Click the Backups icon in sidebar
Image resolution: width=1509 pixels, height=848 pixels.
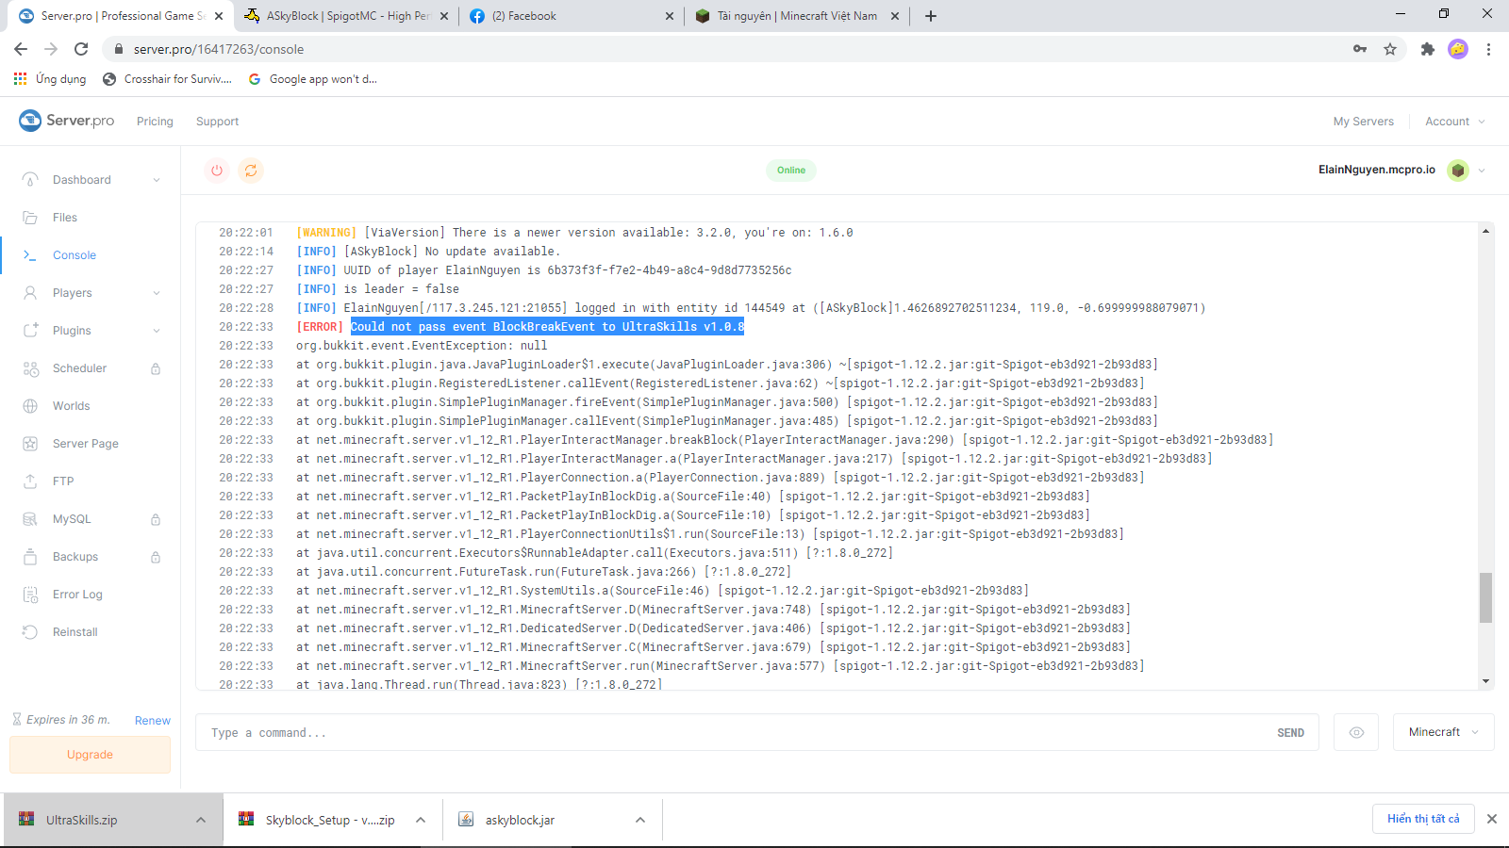coord(30,557)
